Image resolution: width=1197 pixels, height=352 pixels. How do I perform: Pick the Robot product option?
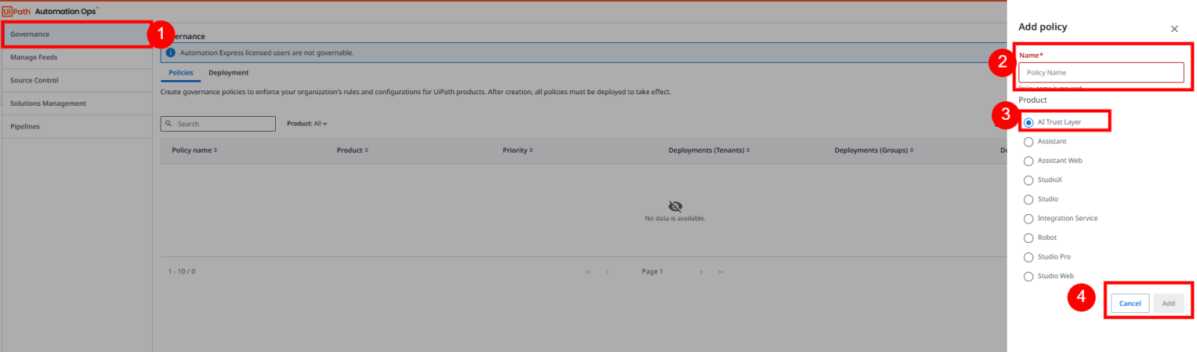1029,238
